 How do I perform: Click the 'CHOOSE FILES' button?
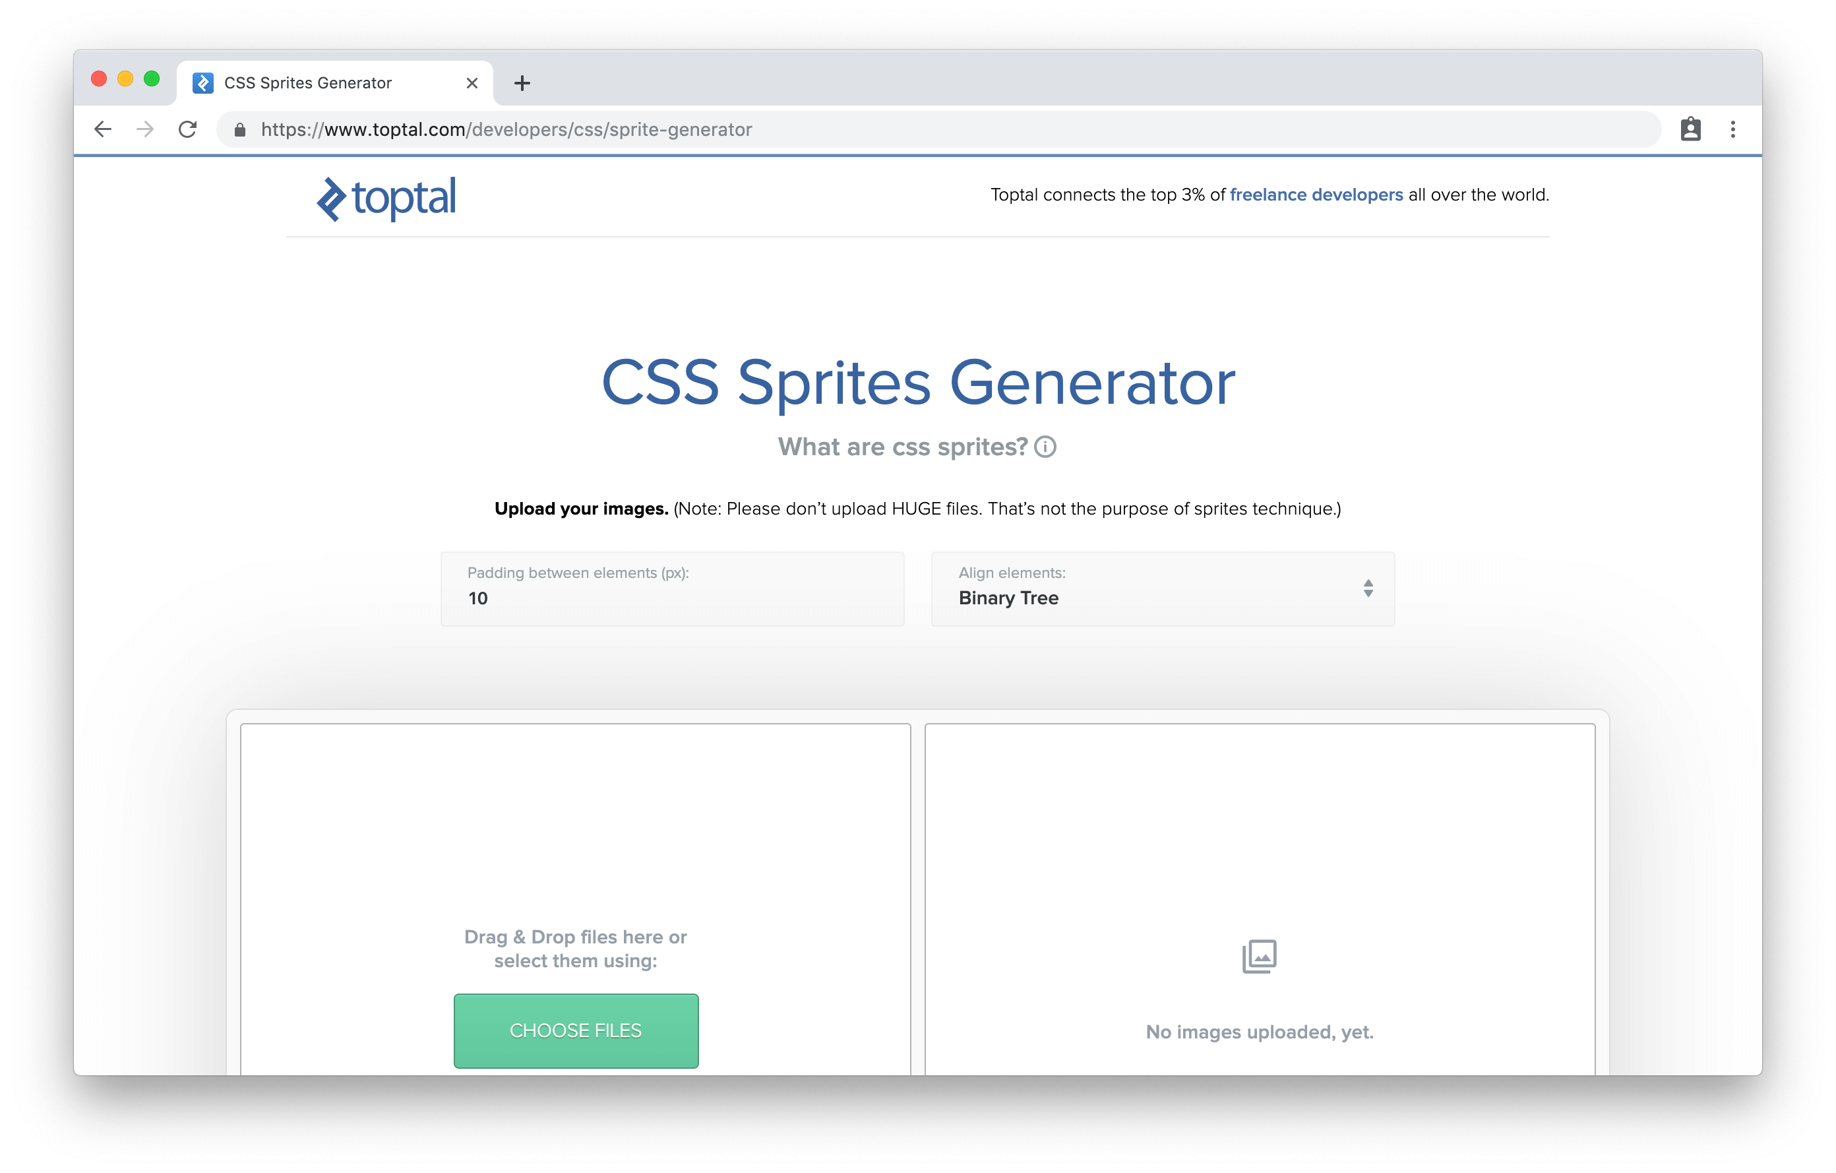[x=576, y=1031]
